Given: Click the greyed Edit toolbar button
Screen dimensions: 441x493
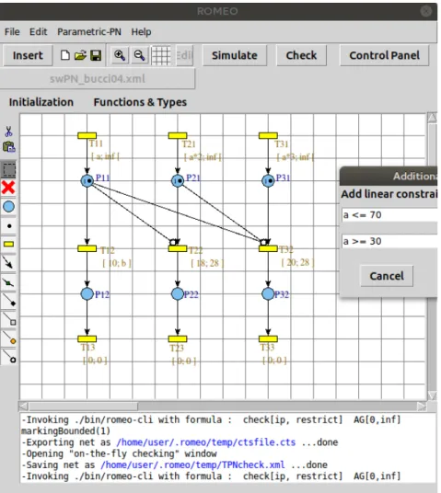Looking at the screenshot, I should coord(184,55).
